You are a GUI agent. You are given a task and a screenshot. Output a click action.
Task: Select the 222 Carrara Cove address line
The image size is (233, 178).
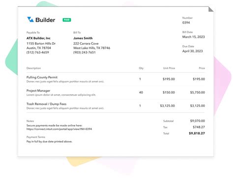pos(86,44)
